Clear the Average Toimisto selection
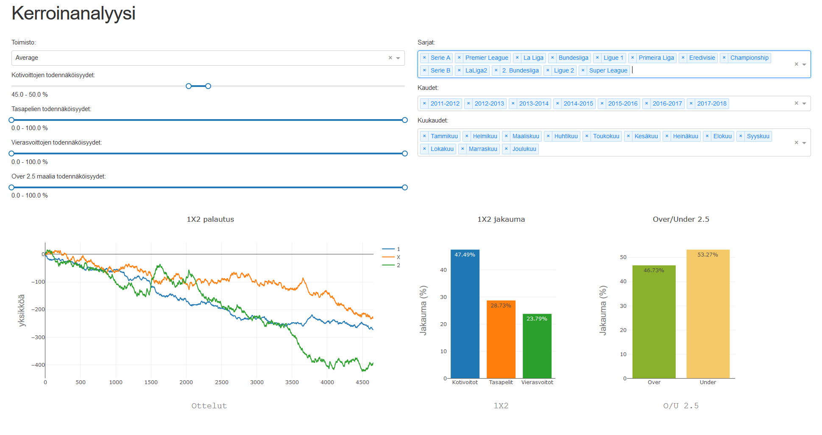This screenshot has height=435, width=822. click(390, 58)
